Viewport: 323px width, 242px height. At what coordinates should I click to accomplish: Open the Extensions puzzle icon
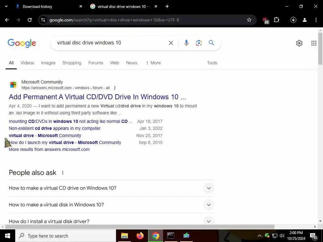[276, 20]
